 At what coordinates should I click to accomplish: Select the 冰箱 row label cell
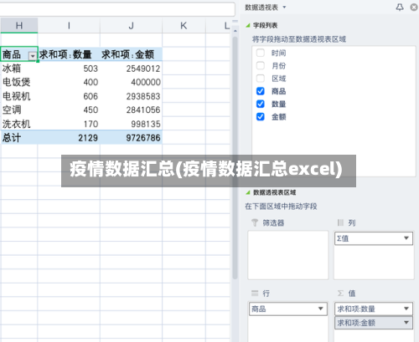[x=19, y=69]
